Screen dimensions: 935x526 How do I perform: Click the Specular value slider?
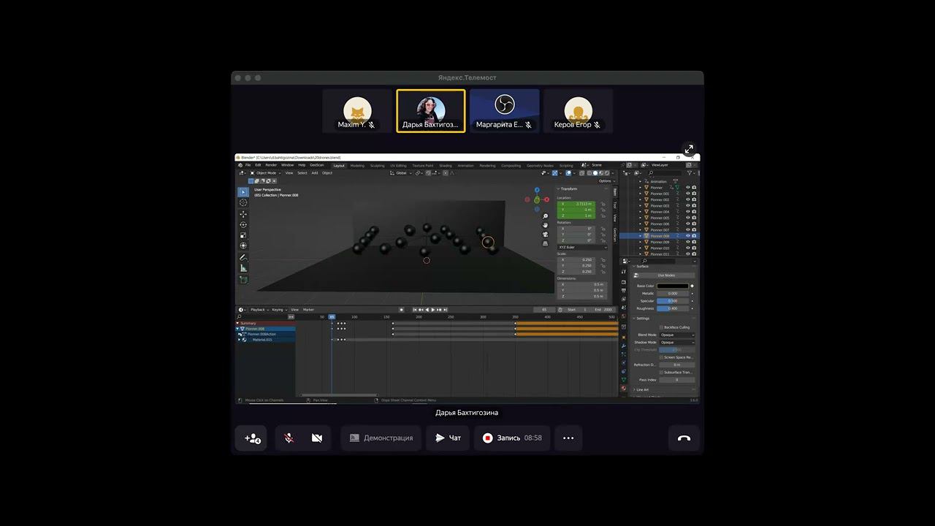(x=673, y=301)
